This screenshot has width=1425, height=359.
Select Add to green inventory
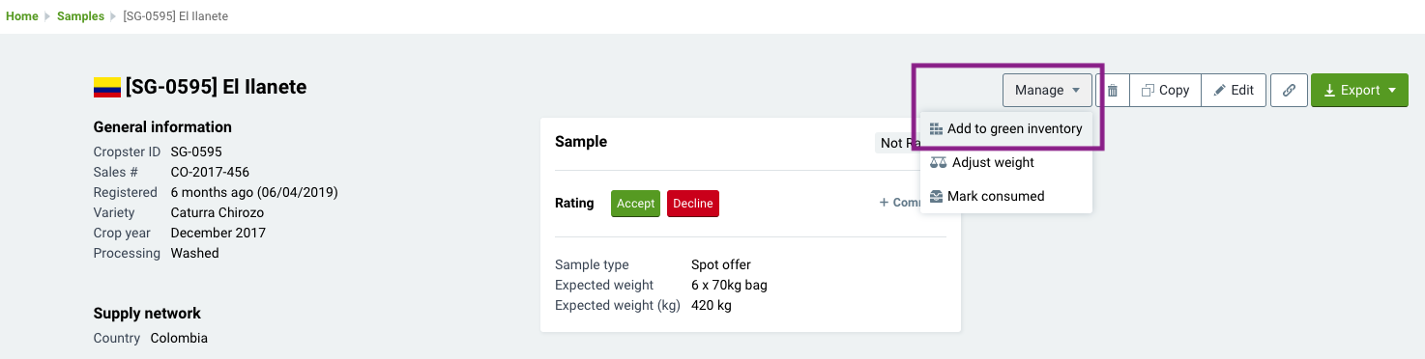click(x=1005, y=129)
